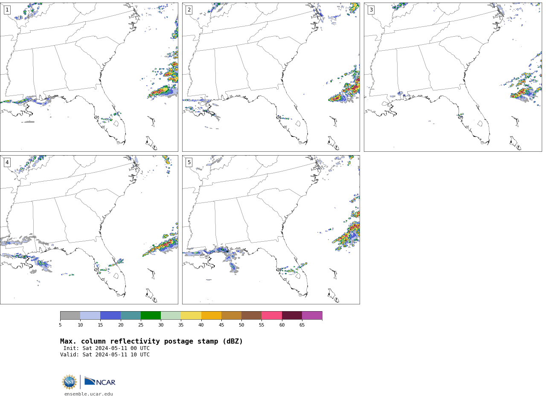The width and height of the screenshot is (546, 399).
Task: Click the brown 50-55 dBZ swatch
Action: coord(251,315)
